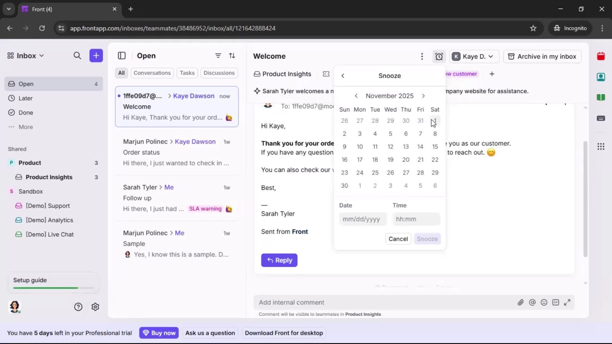Screen dimensions: 612x344
Task: Click the Setup guide progress bar
Action: click(x=53, y=288)
